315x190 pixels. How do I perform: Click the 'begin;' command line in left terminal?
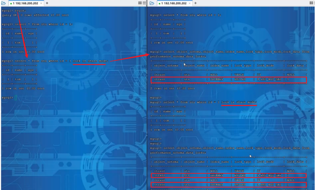click(x=14, y=10)
